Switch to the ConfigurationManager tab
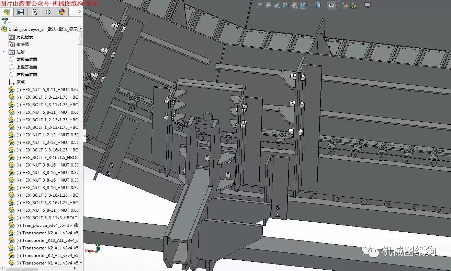This screenshot has width=451, height=271. click(34, 12)
